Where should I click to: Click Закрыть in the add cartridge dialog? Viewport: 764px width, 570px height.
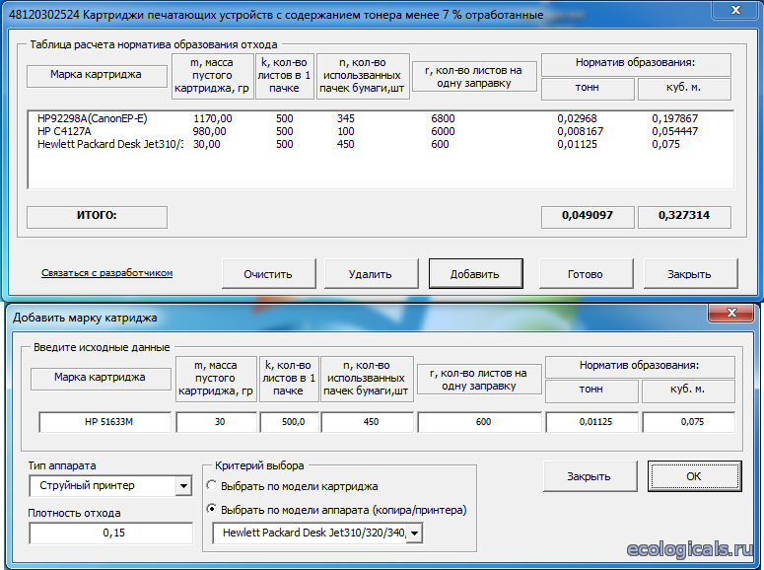[x=590, y=476]
